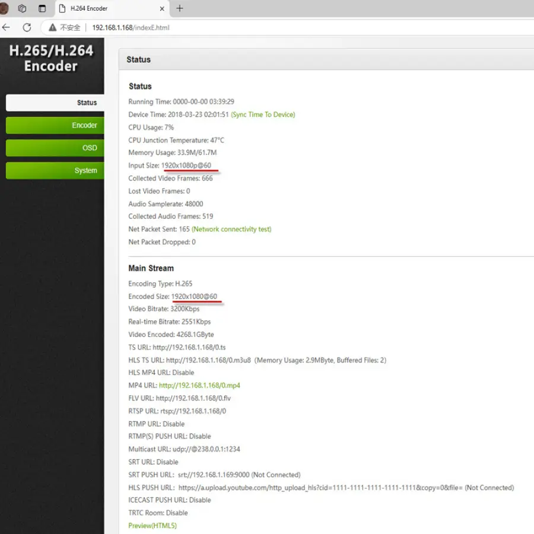The height and width of the screenshot is (534, 534).
Task: Switch to the System sidebar page
Action: pyautogui.click(x=55, y=170)
